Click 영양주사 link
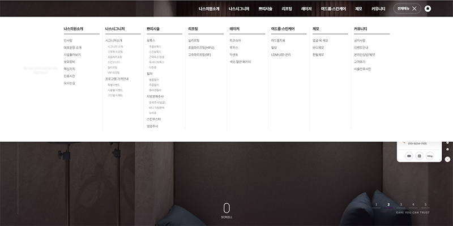453x226 pixels. point(152,126)
